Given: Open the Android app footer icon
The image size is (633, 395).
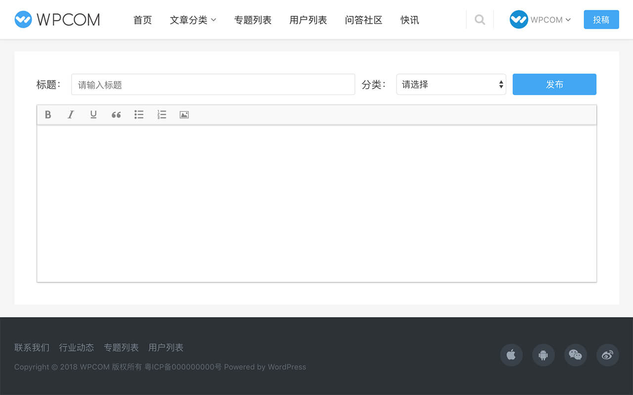Looking at the screenshot, I should tap(543, 355).
